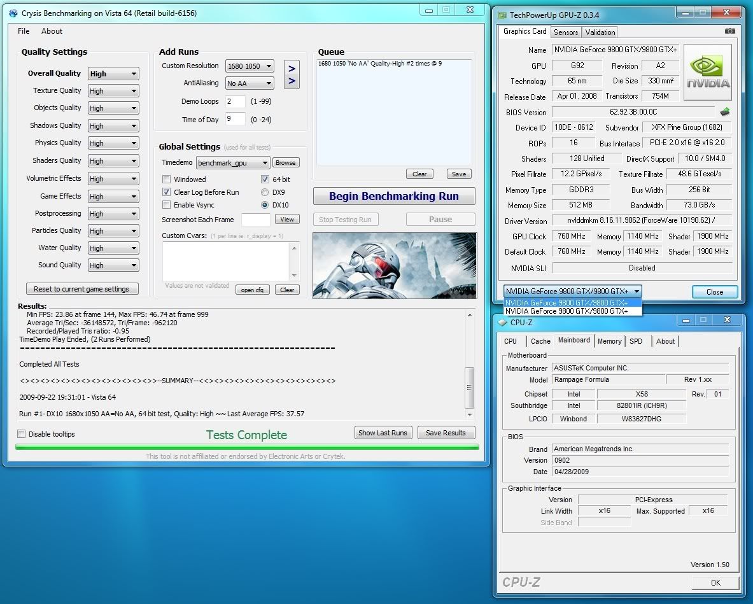
Task: Open the Shaders Quality dropdown
Action: (114, 161)
